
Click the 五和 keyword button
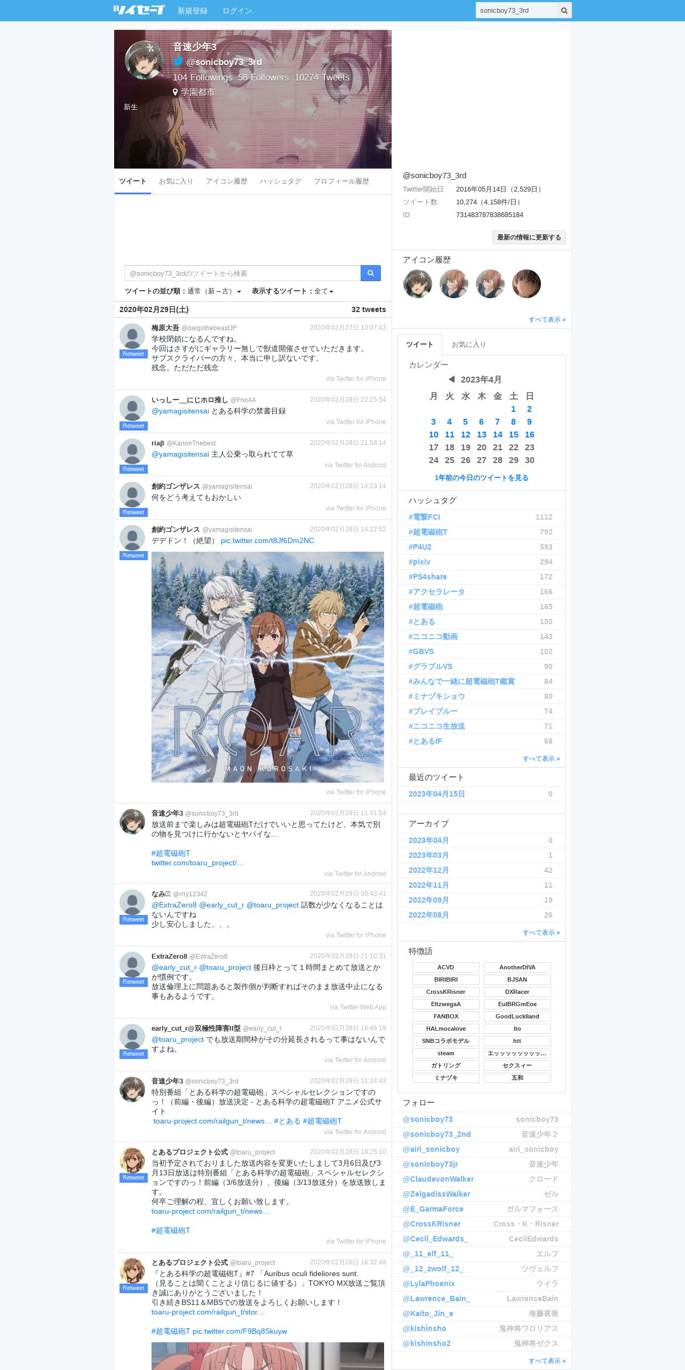517,1078
